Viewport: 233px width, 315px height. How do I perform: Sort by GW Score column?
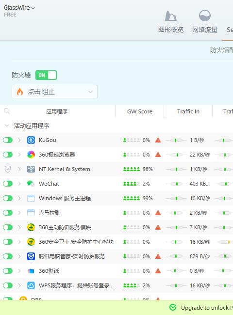tap(140, 111)
